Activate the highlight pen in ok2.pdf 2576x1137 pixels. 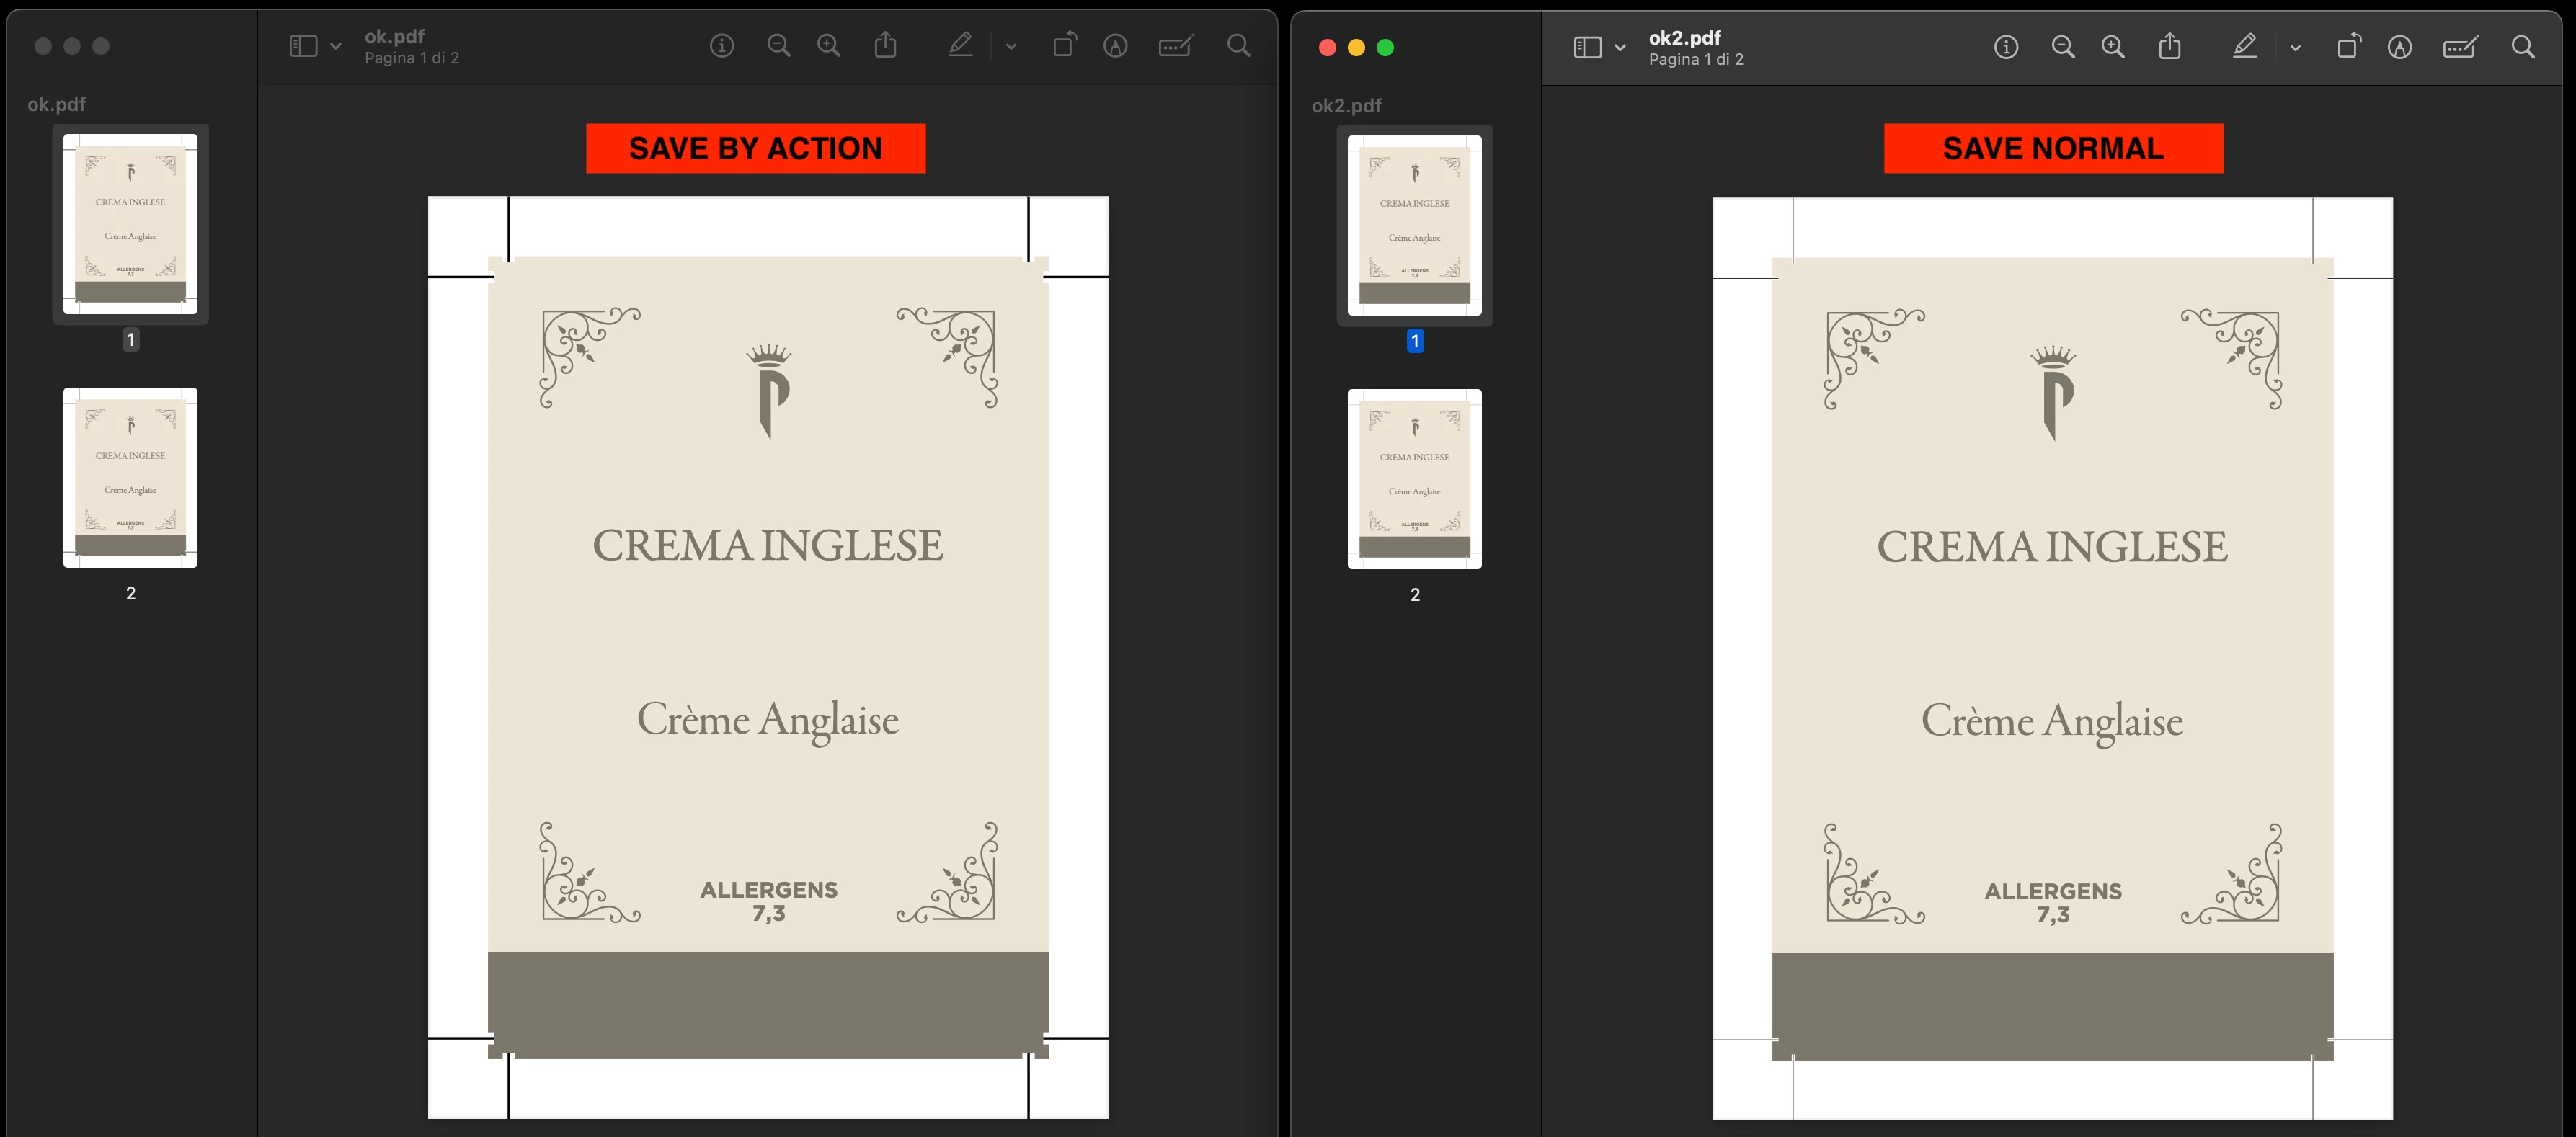tap(2244, 46)
